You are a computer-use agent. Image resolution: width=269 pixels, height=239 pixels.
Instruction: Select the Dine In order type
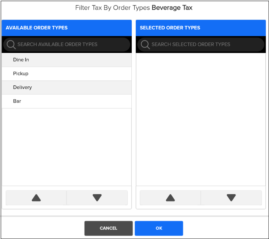pos(21,60)
